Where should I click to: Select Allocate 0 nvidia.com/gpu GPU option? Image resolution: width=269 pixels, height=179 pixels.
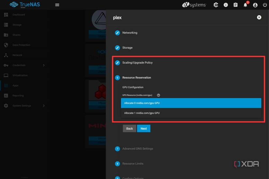(x=191, y=103)
